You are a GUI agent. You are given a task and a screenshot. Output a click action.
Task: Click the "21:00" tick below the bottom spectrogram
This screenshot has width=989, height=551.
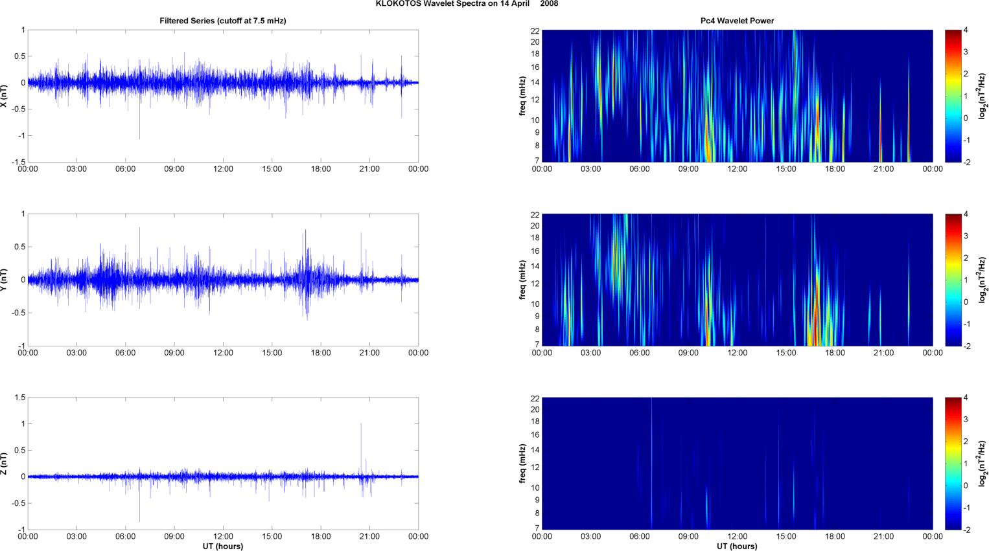pyautogui.click(x=884, y=537)
